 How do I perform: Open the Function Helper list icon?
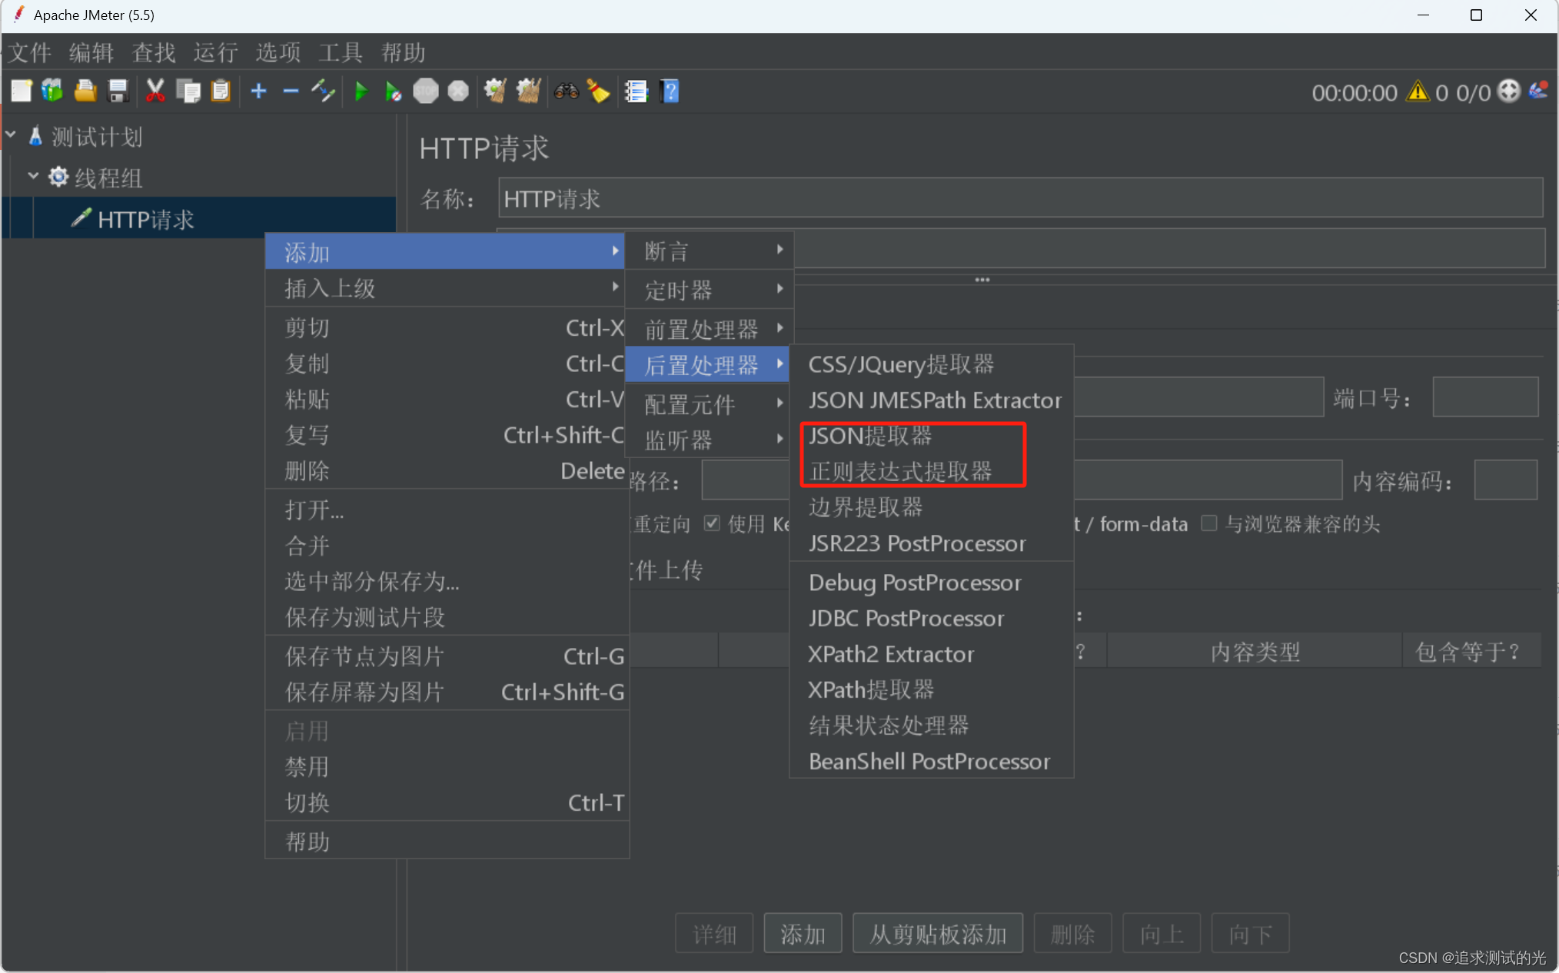[636, 91]
